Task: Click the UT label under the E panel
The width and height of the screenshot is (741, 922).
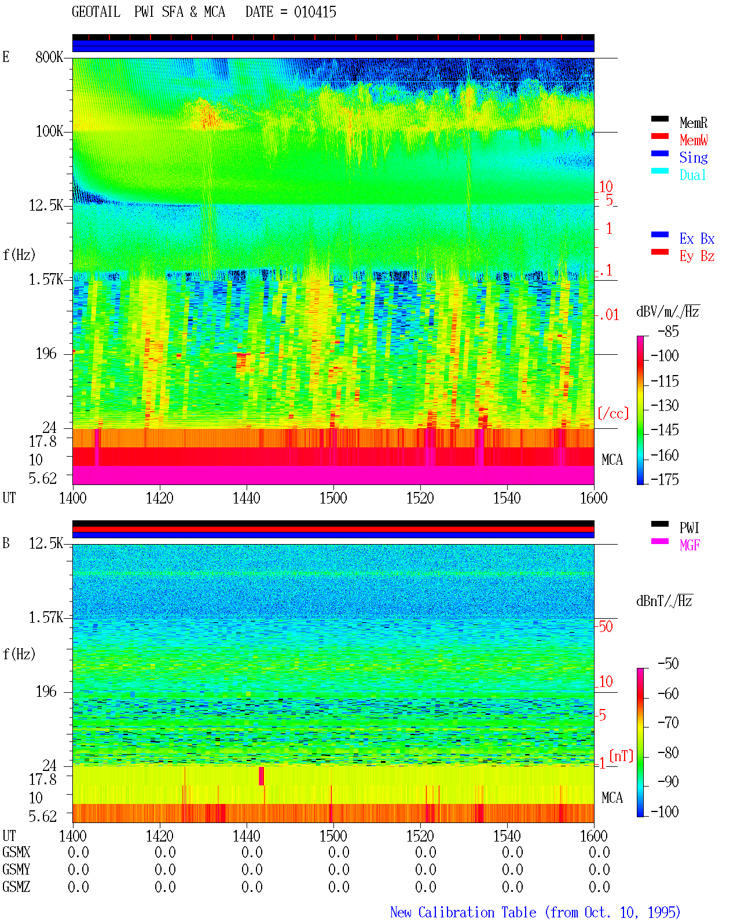Action: pos(9,498)
